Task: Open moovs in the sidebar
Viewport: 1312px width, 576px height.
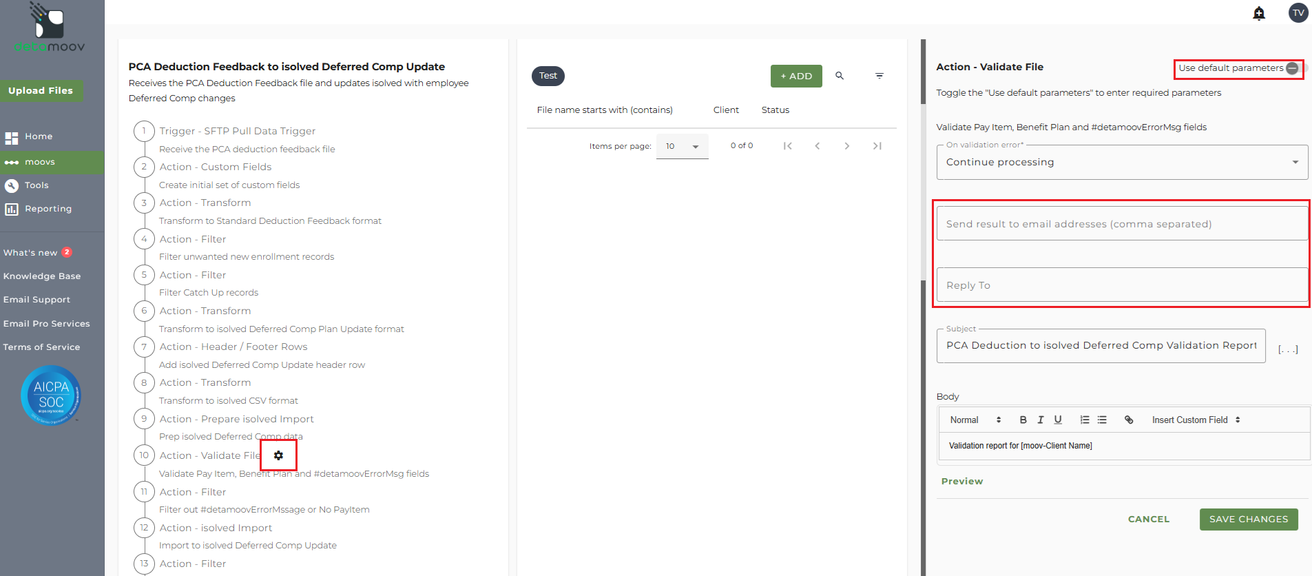Action: [40, 162]
